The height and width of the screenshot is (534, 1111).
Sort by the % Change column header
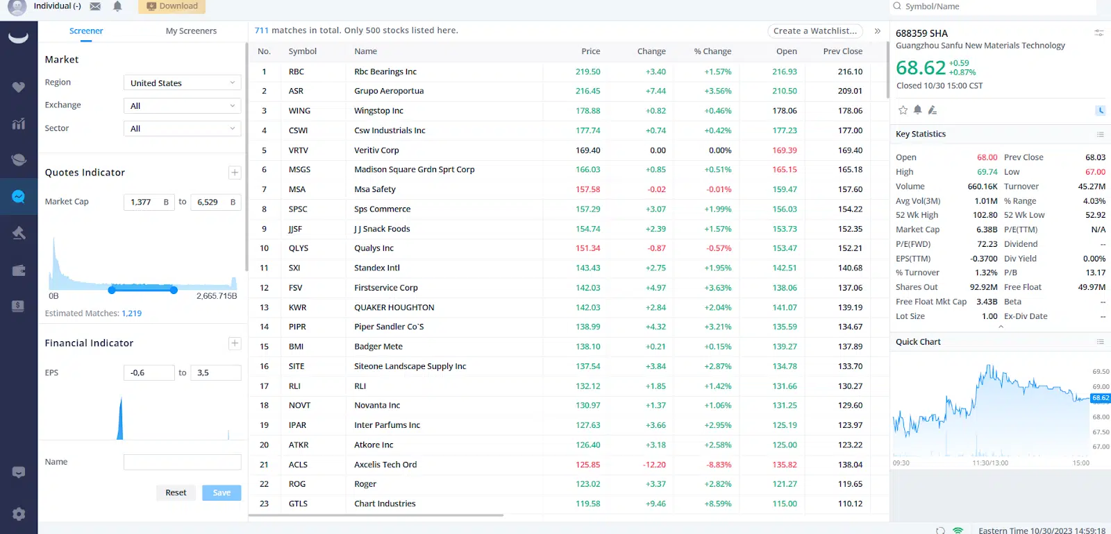tap(712, 51)
